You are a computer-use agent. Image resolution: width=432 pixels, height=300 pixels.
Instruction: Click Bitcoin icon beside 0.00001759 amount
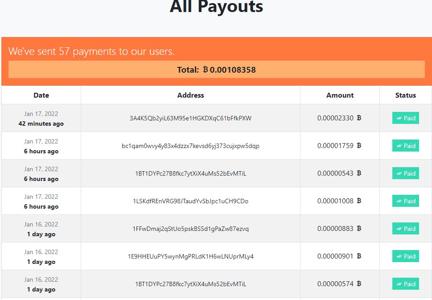pos(359,145)
